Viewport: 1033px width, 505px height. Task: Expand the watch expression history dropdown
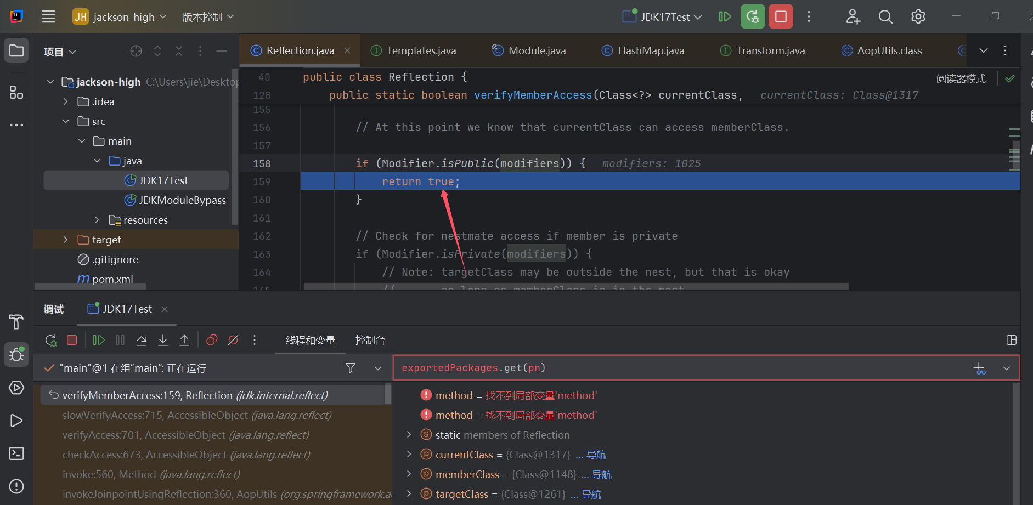1007,368
